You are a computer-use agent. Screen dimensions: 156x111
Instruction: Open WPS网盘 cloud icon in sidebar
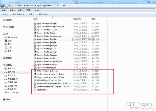(x=4, y=27)
